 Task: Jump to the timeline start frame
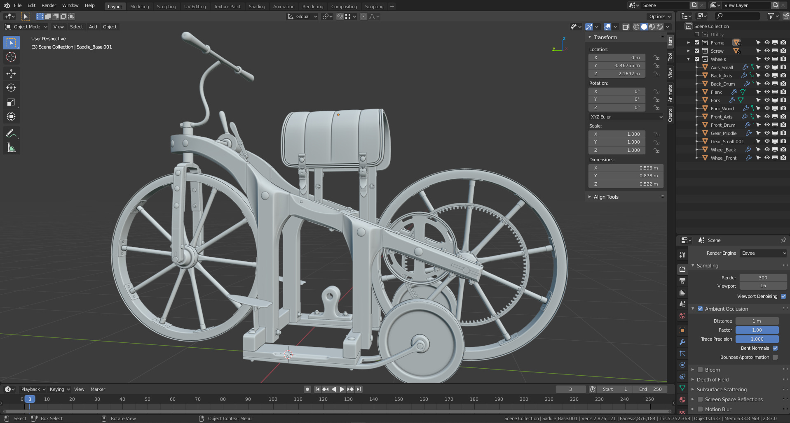pyautogui.click(x=317, y=389)
